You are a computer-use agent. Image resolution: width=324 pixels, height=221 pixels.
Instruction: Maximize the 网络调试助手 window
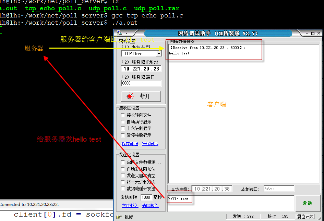coord(313,34)
